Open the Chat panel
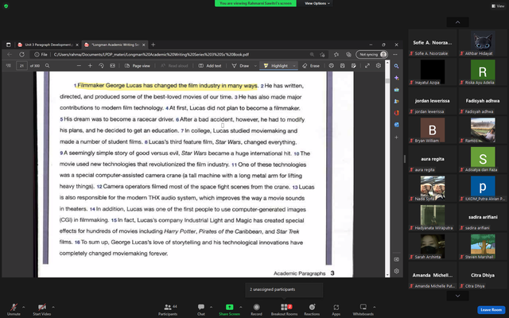This screenshot has height=318, width=509. click(x=201, y=309)
